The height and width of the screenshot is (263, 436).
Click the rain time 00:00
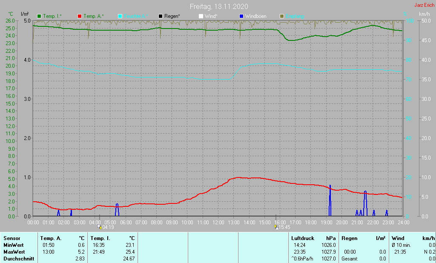click(350, 252)
